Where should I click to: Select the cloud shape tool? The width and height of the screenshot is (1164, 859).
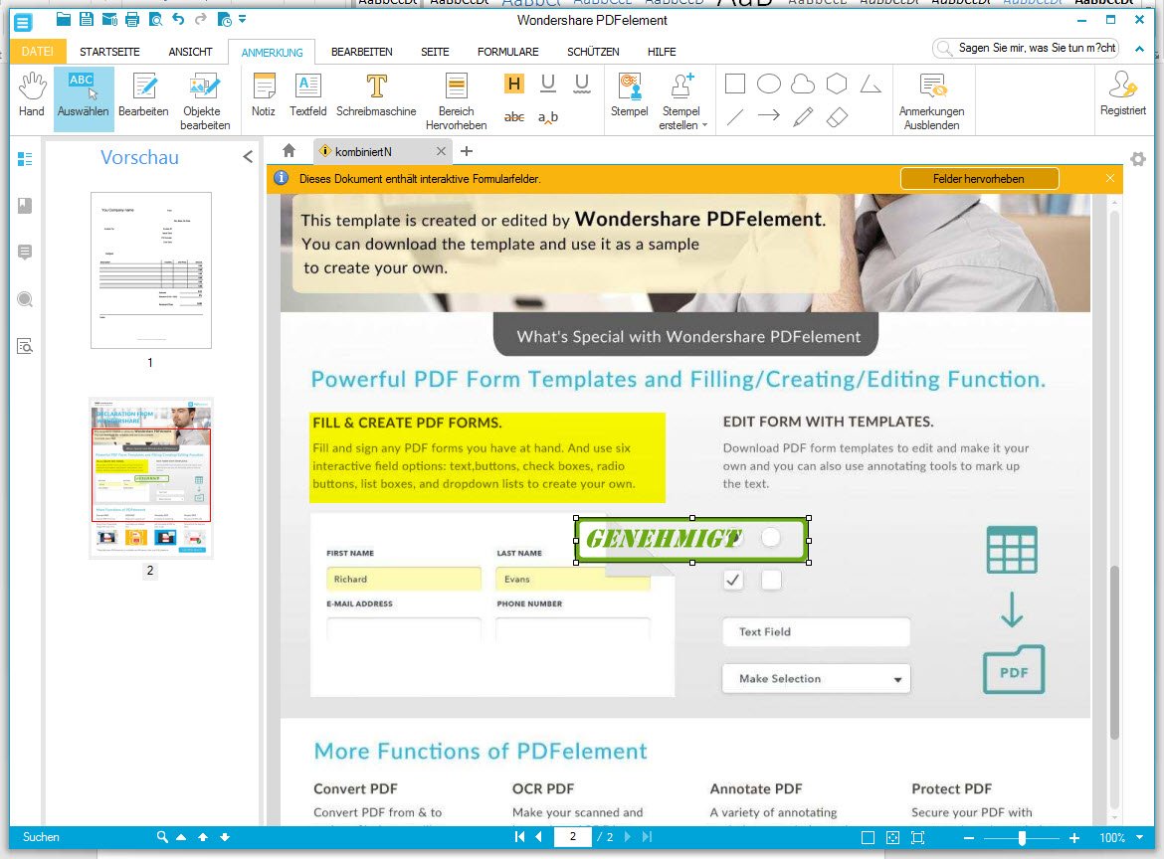[x=803, y=85]
